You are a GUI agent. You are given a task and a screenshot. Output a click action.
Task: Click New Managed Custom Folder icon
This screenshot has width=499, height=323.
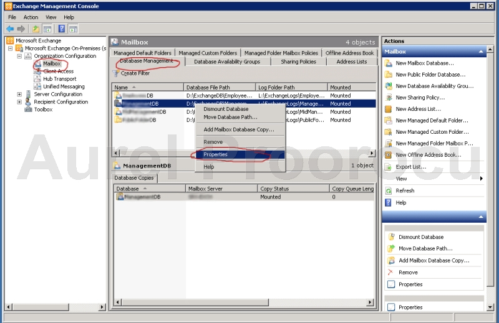[x=388, y=132]
